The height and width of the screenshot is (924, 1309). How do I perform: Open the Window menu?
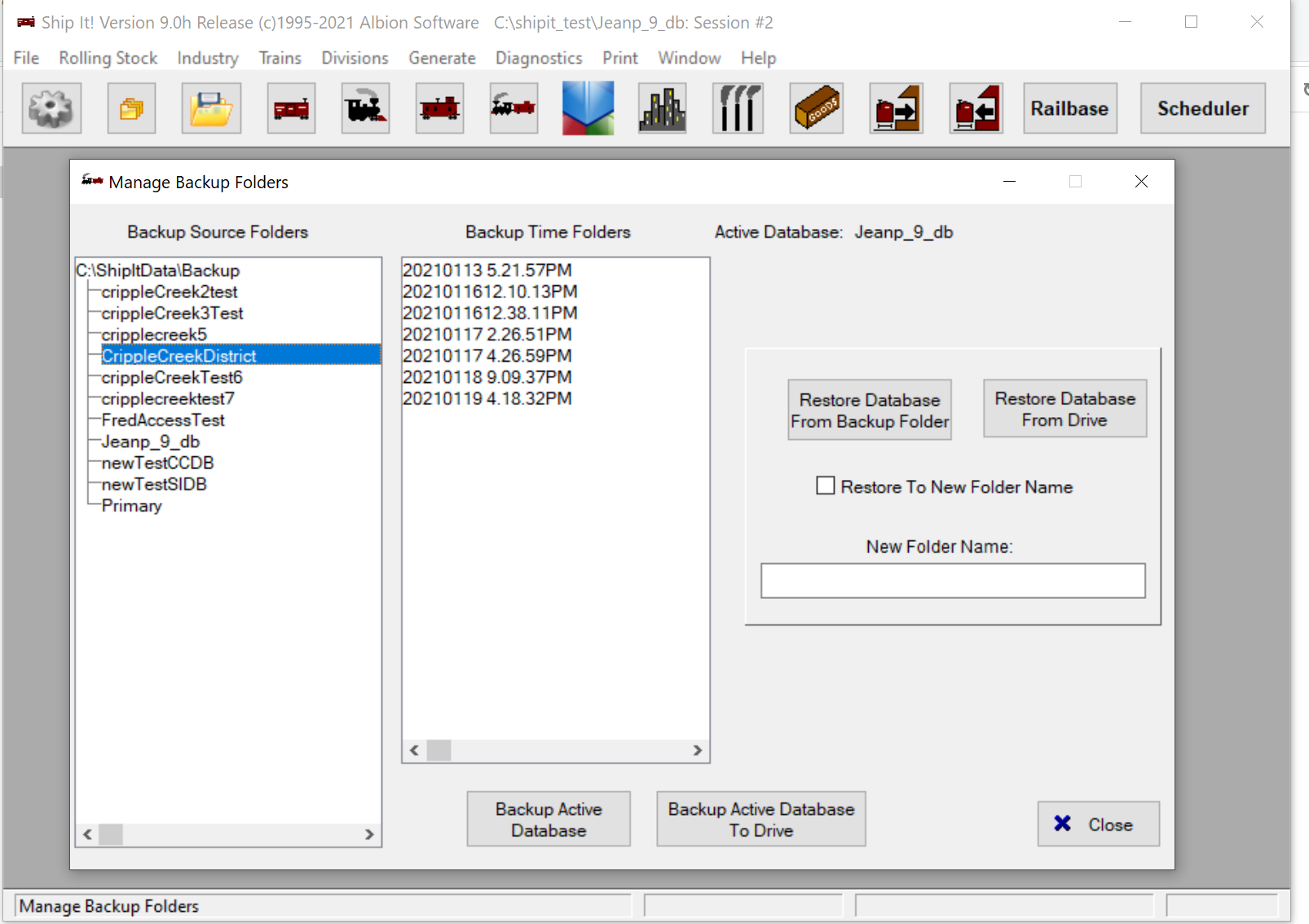point(690,58)
